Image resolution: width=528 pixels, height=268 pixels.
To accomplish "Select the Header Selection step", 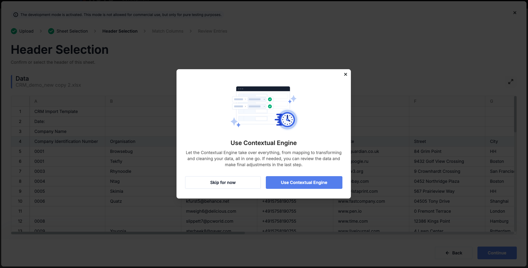I will click(x=120, y=31).
